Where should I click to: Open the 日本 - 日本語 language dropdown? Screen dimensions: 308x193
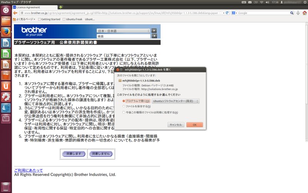[123, 31]
